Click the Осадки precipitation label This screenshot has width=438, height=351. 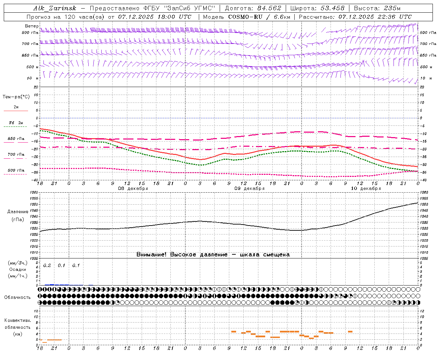click(18, 269)
